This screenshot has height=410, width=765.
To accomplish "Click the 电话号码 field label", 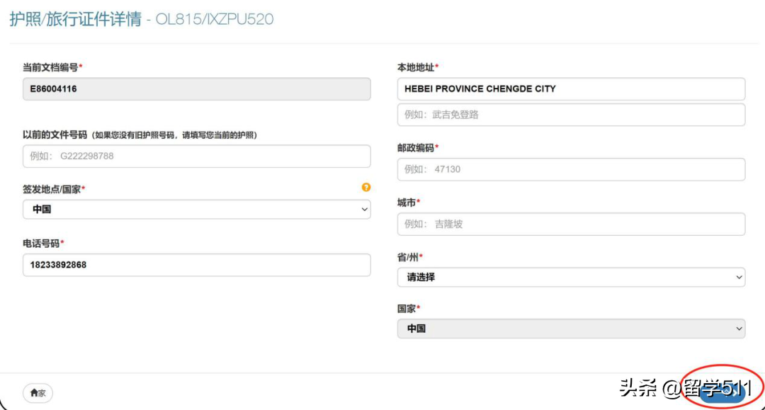I will click(42, 244).
